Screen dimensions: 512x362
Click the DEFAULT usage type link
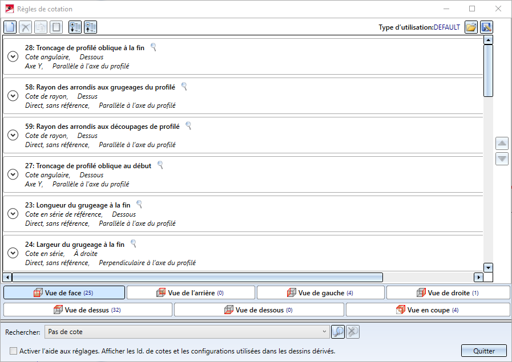coord(447,27)
